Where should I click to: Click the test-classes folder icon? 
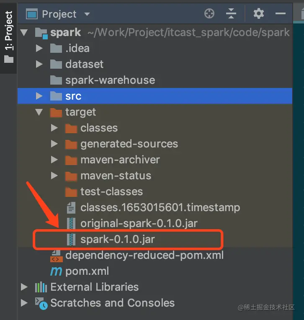[71, 192]
